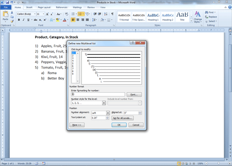Open the font size dropdown
The width and height of the screenshot is (232, 166).
point(43,14)
